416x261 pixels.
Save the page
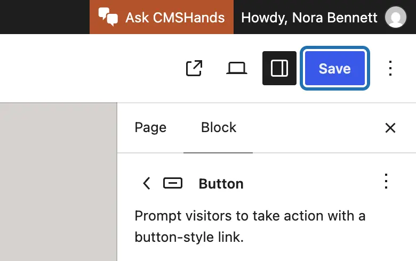335,68
